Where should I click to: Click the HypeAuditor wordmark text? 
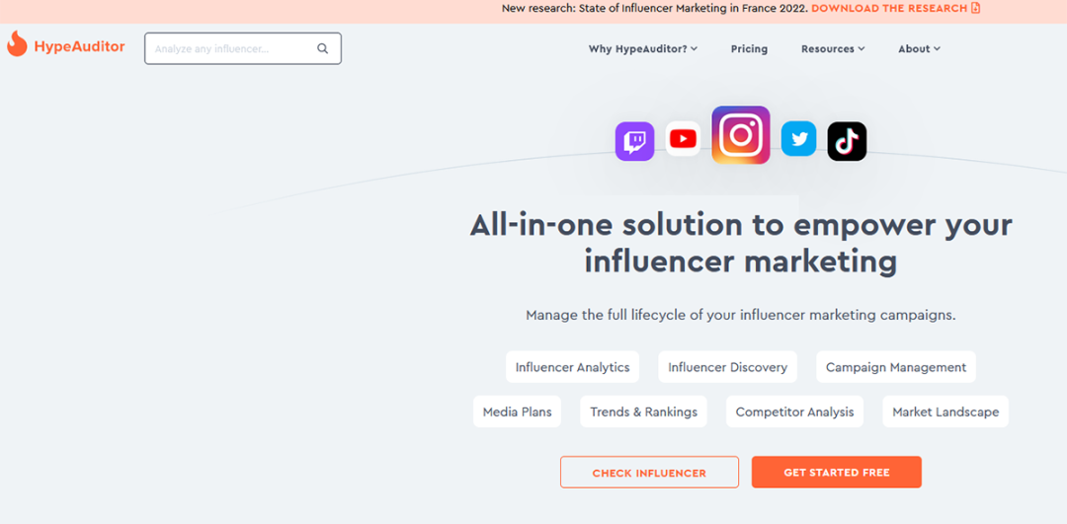point(80,46)
